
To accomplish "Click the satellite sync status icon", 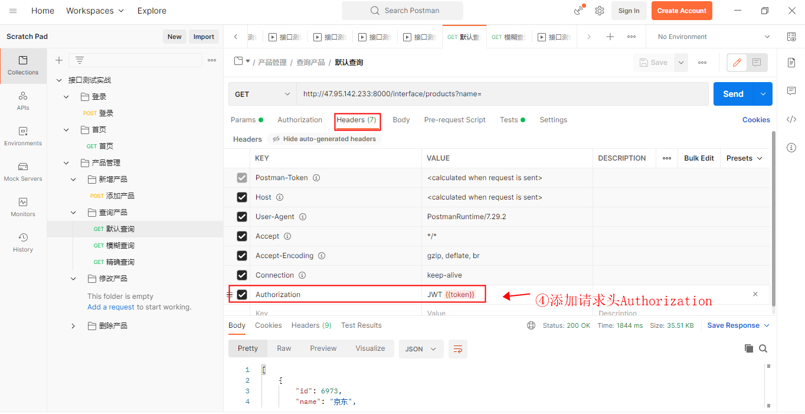I will [x=579, y=11].
